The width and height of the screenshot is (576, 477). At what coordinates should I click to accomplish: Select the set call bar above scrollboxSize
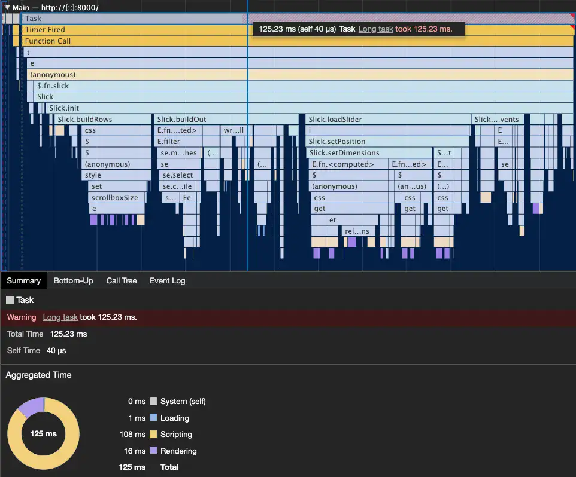(x=117, y=186)
